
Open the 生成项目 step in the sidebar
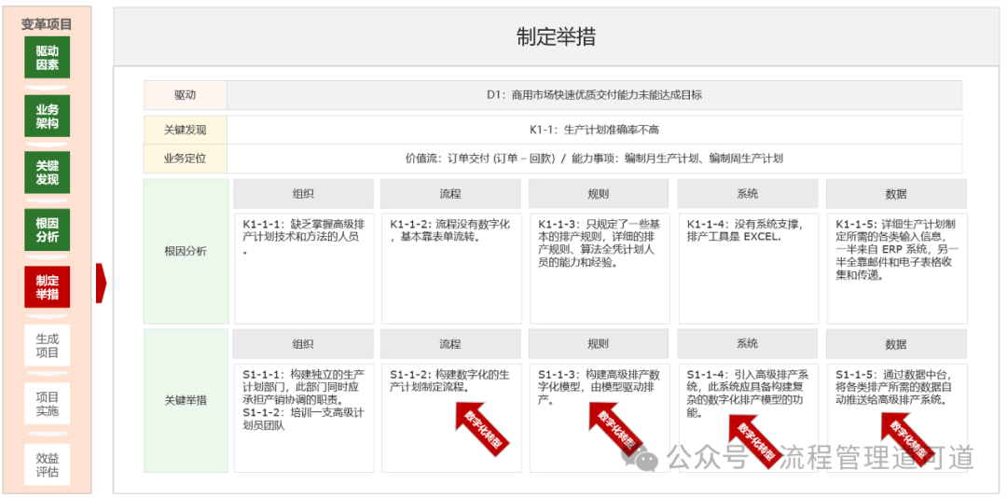tap(48, 345)
